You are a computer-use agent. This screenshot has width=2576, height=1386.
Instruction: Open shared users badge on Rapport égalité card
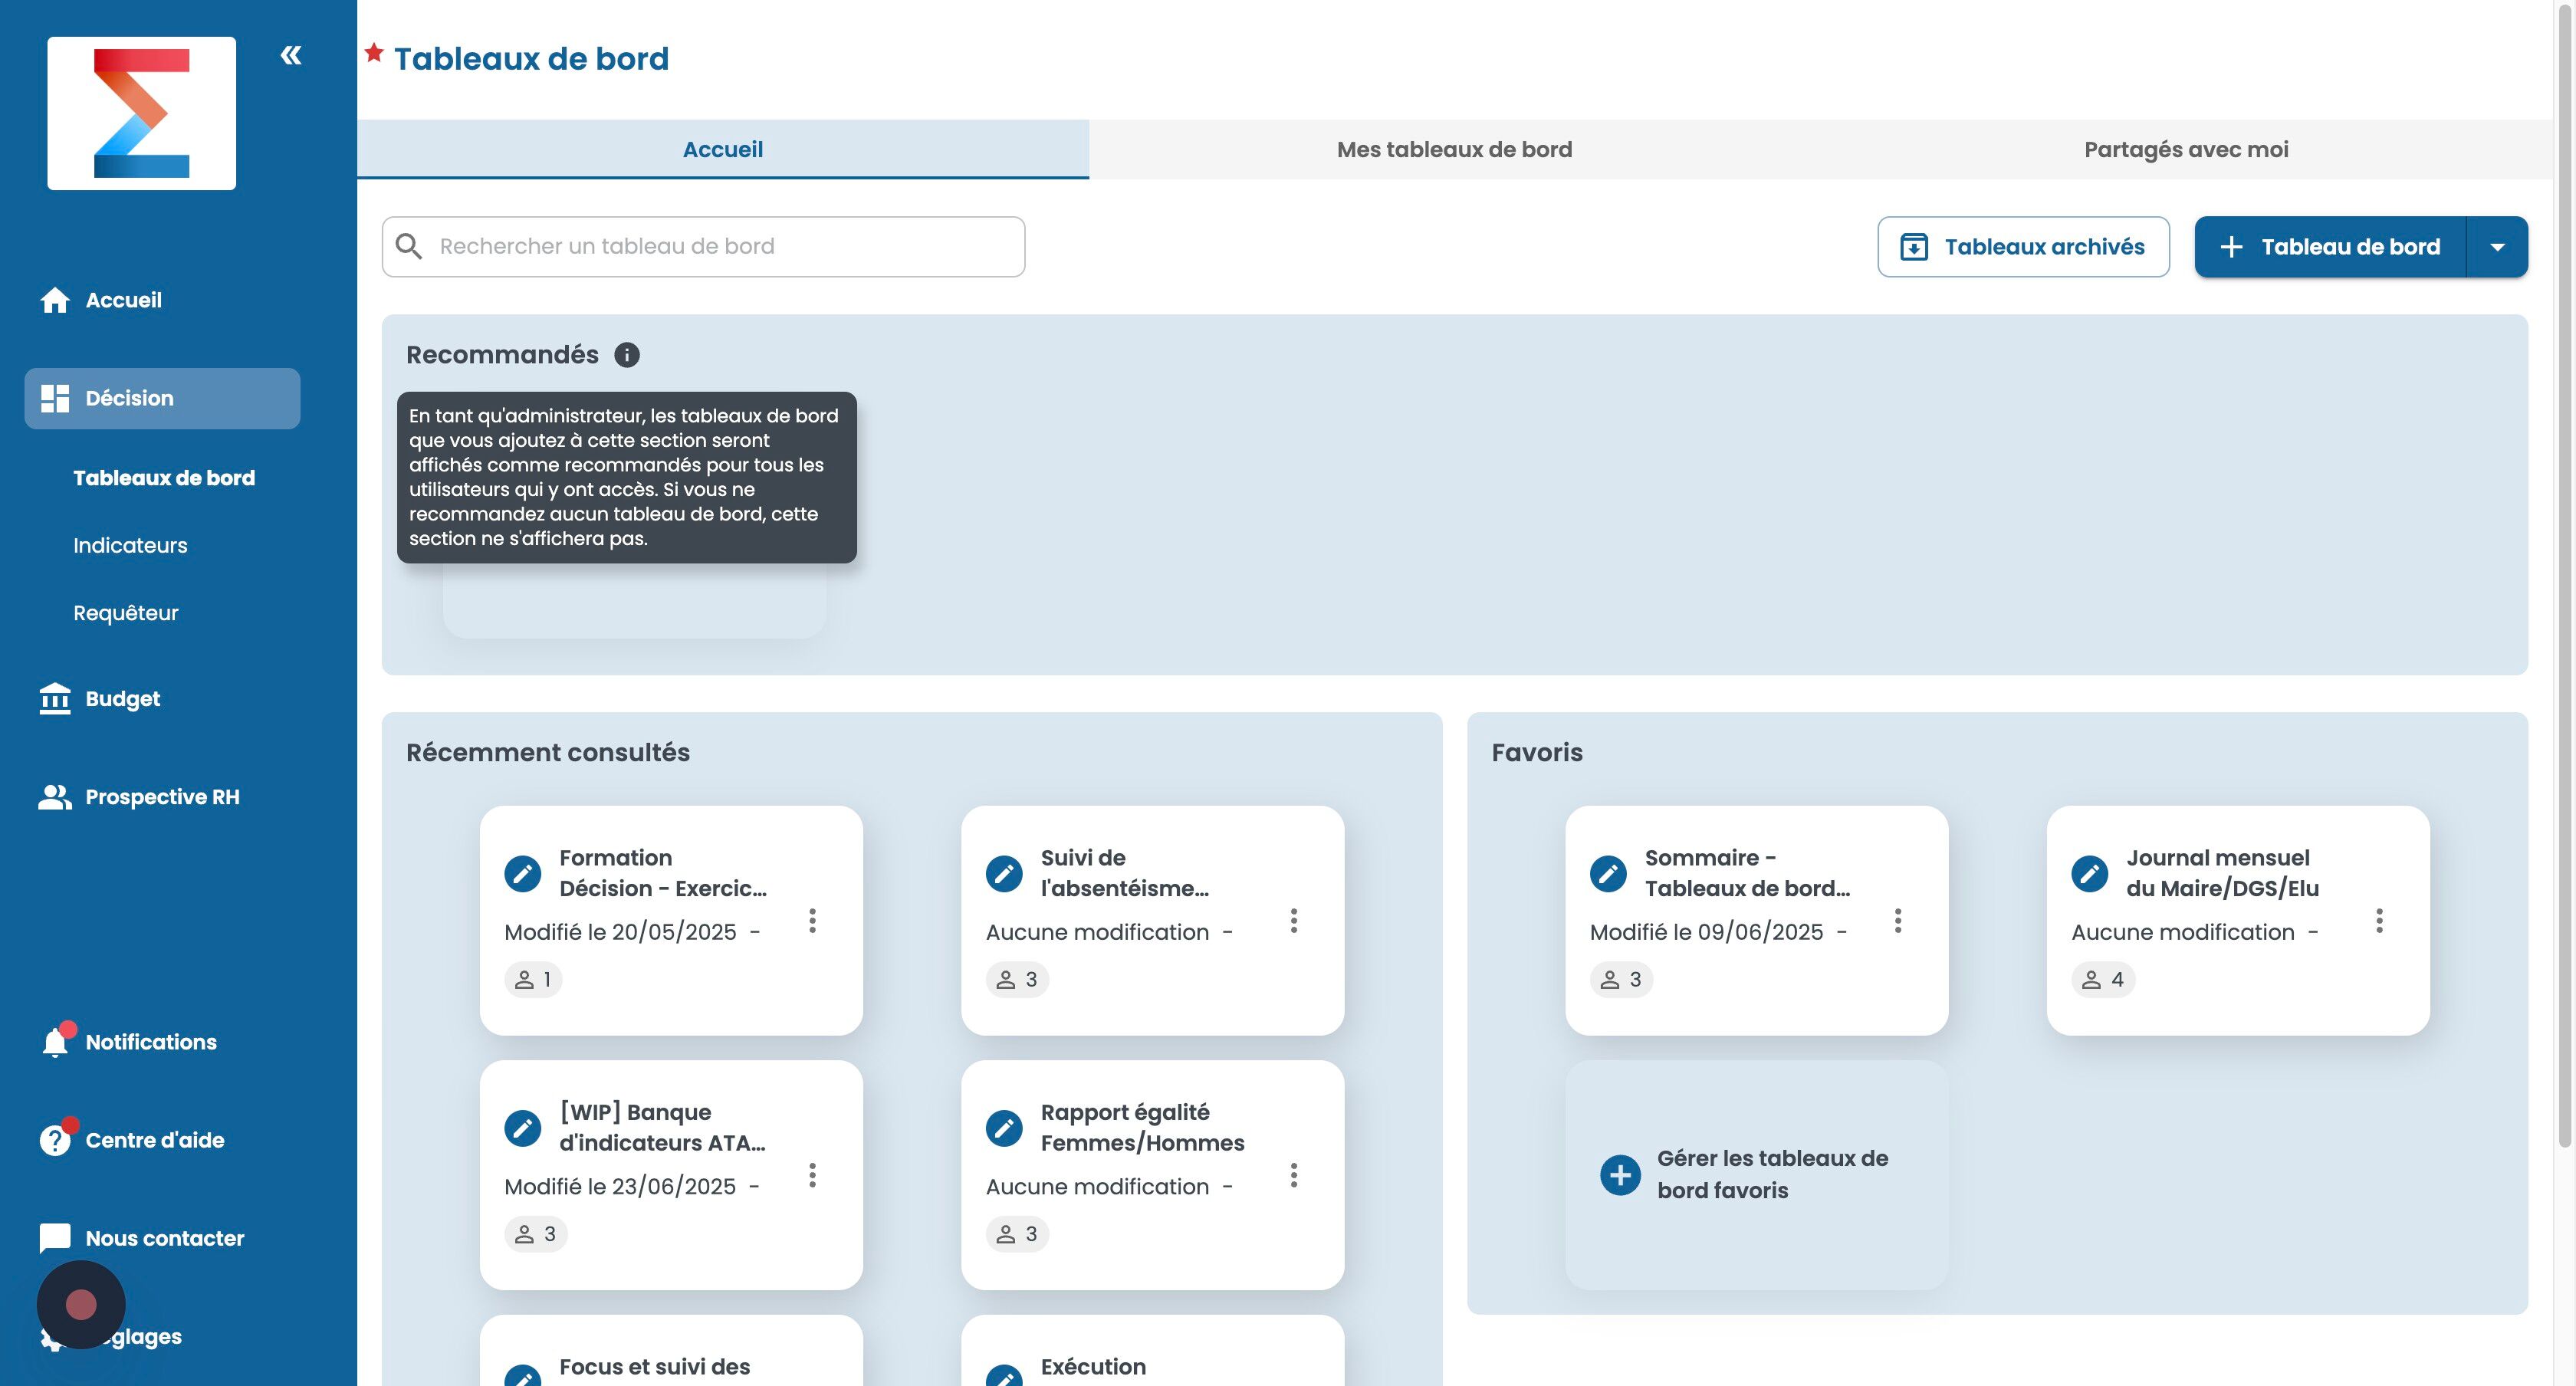pos(1017,1234)
